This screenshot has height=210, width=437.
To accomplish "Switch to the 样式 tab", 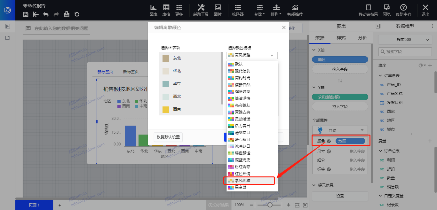I will click(x=341, y=38).
